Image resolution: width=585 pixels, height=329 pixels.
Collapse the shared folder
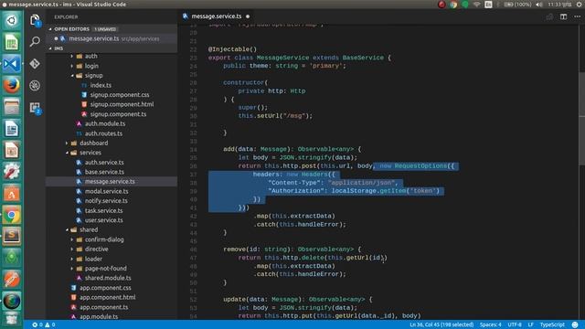pyautogui.click(x=67, y=229)
